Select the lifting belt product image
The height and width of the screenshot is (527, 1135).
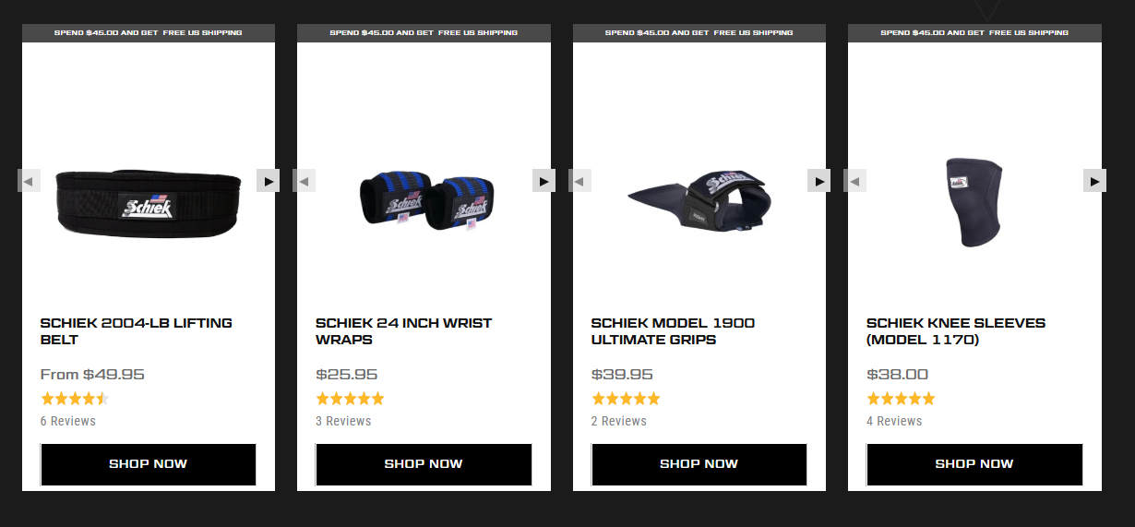tap(149, 203)
